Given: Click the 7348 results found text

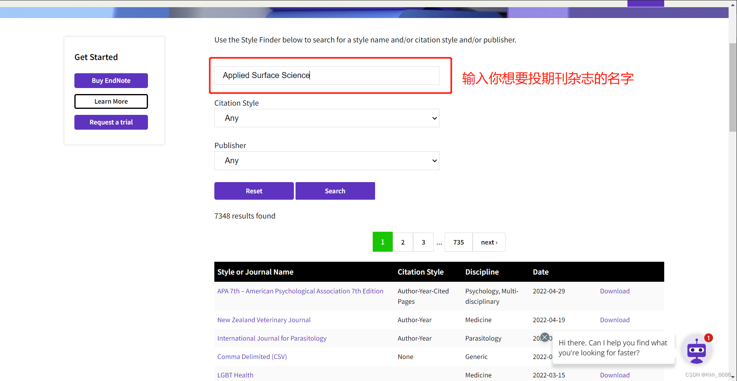Looking at the screenshot, I should pos(245,216).
